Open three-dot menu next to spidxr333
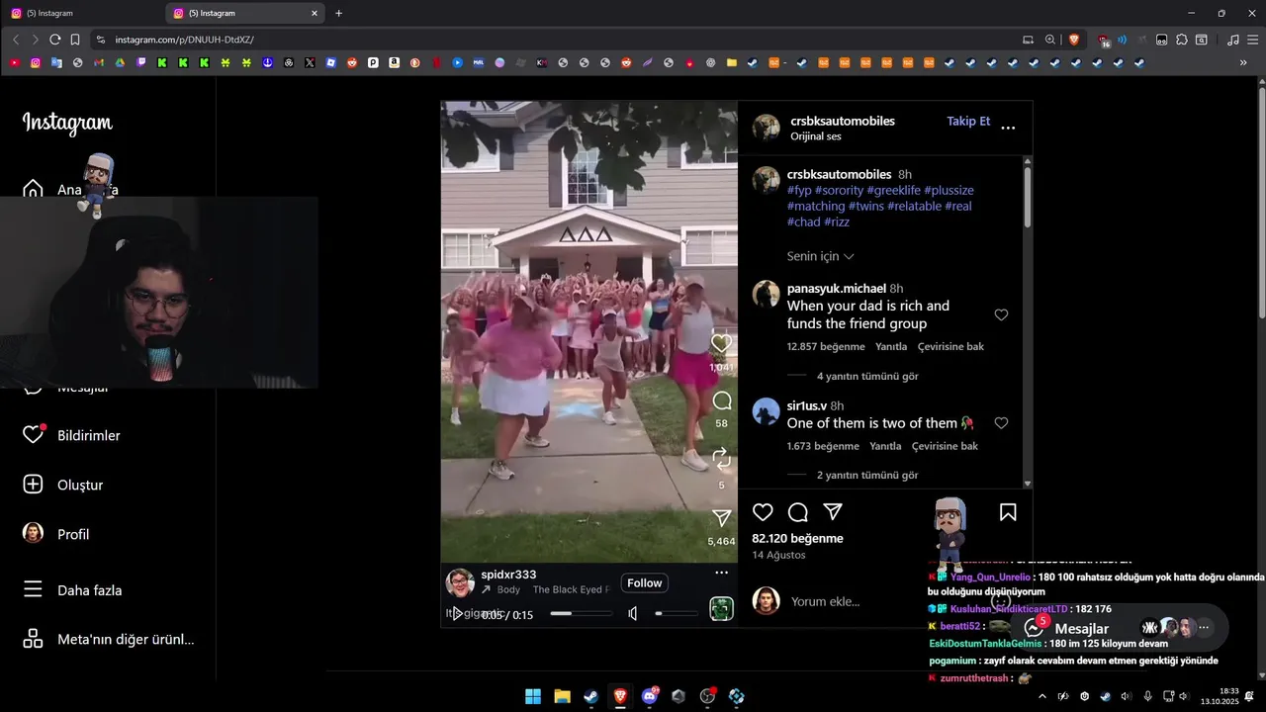 [x=721, y=573]
